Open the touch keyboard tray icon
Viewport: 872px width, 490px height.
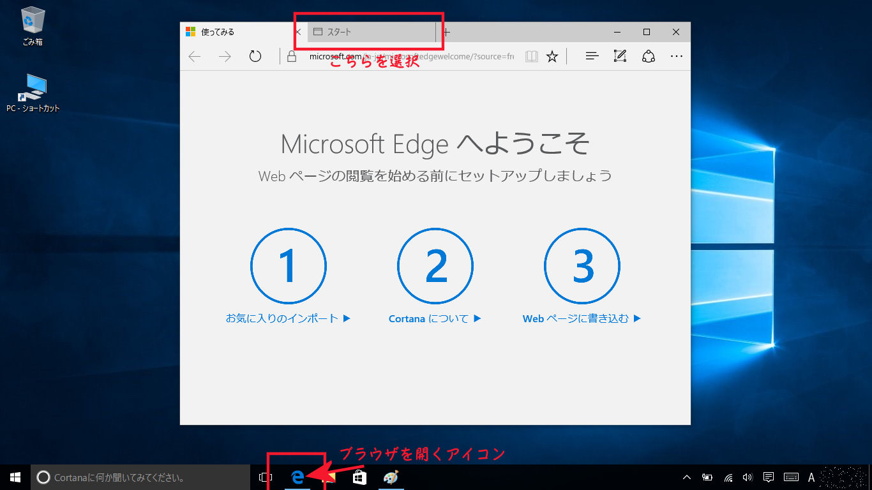791,477
